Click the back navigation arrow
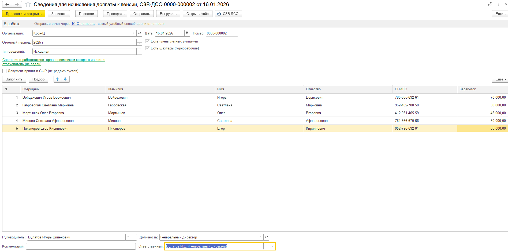This screenshot has width=512, height=251. coord(7,4)
